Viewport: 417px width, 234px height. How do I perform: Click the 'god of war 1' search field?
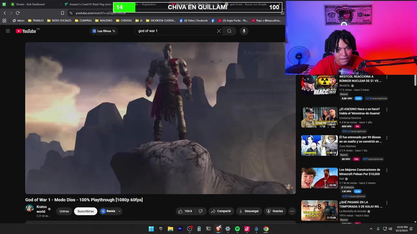[176, 31]
